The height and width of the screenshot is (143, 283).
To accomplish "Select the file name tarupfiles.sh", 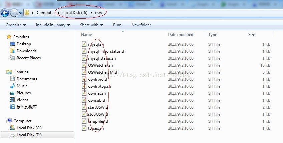I will pos(99,121).
